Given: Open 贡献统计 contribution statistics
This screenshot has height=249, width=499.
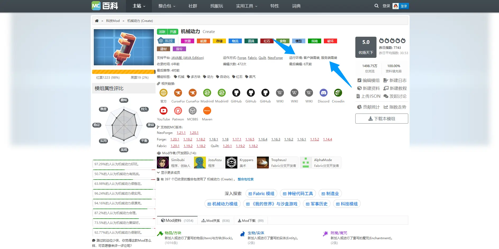Looking at the screenshot, I should point(368,107).
